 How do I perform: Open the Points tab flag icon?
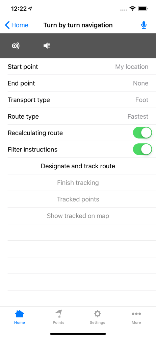(x=59, y=314)
